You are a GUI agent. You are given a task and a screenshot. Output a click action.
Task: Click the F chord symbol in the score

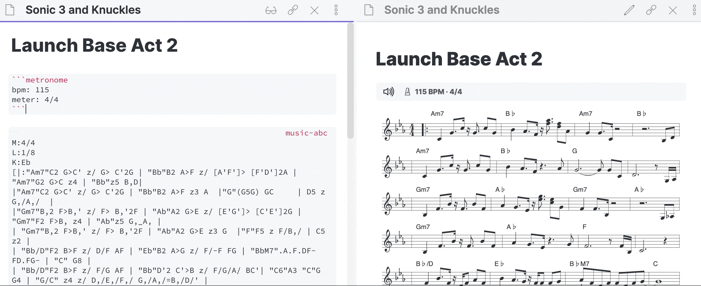point(584,227)
